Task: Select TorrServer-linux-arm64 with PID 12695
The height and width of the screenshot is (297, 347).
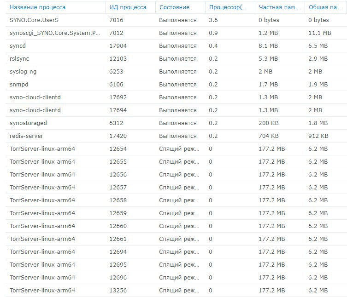Action: pos(42,264)
